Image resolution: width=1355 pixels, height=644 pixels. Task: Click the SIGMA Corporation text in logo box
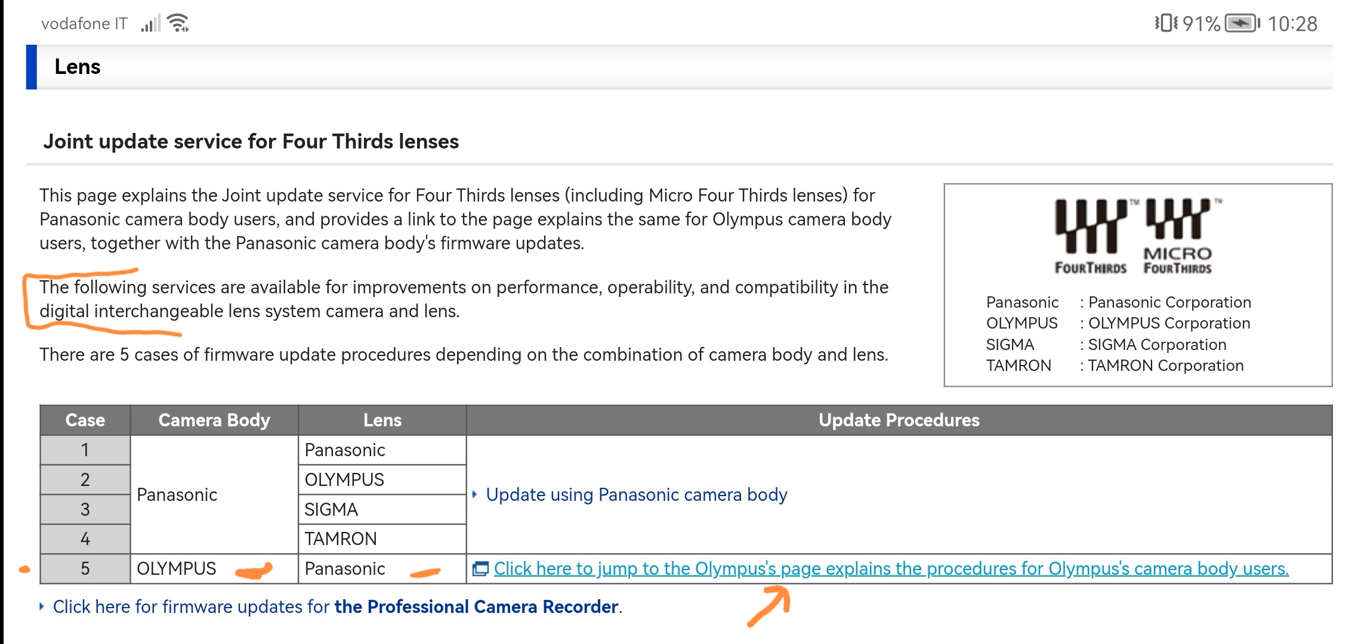tap(1157, 345)
